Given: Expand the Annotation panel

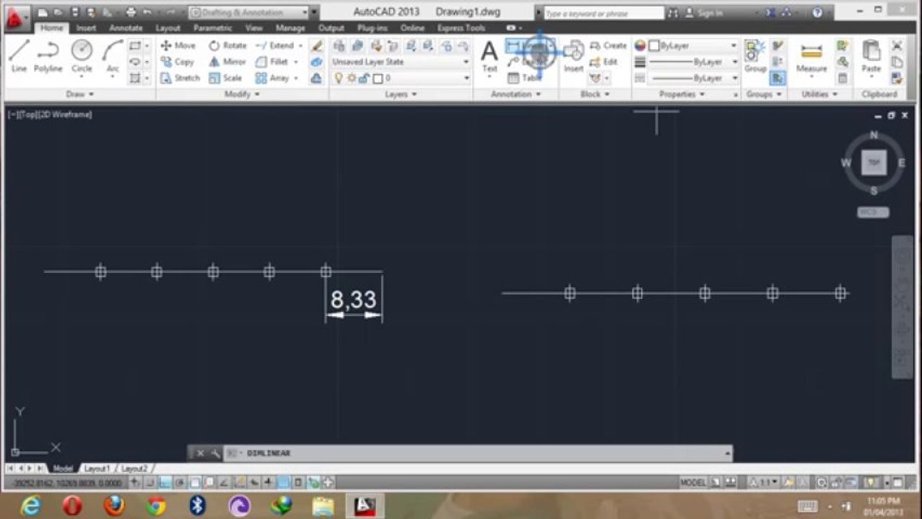Looking at the screenshot, I should tap(515, 94).
